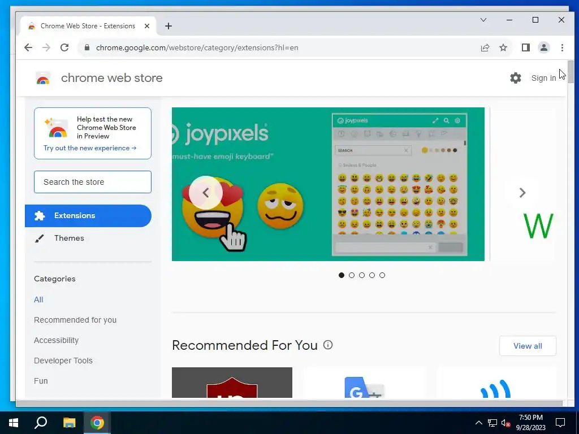Show next carousel slide

click(x=522, y=193)
